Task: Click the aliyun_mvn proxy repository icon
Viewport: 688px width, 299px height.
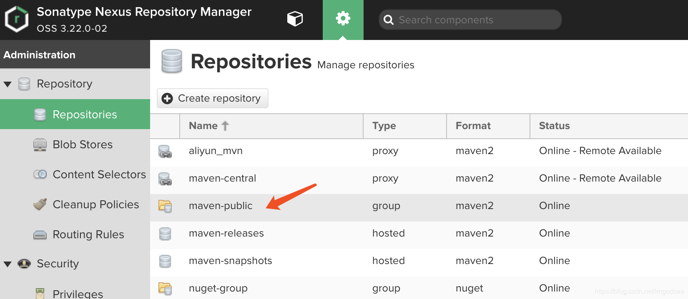Action: click(x=165, y=151)
